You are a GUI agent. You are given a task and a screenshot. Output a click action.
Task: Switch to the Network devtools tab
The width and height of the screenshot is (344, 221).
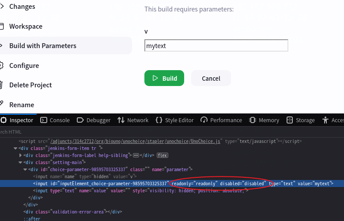pos(133,120)
